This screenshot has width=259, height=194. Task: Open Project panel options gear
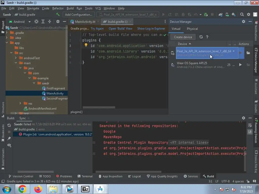[x=58, y=22]
